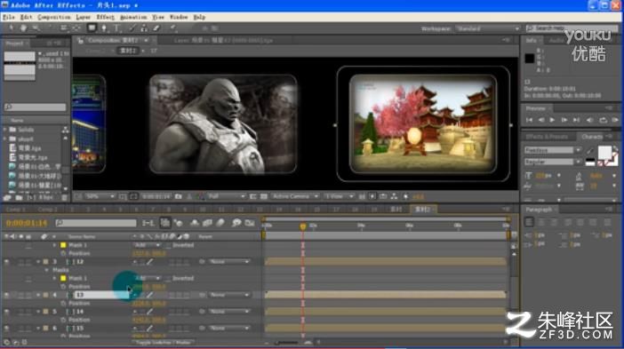Check Inverted for layer 12's Mask 1

tap(169, 278)
